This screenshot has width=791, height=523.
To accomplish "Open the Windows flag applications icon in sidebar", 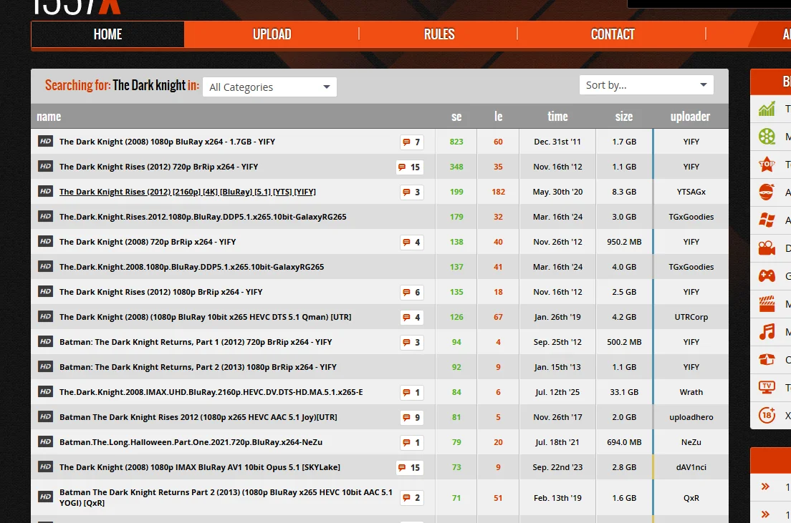I will [767, 220].
